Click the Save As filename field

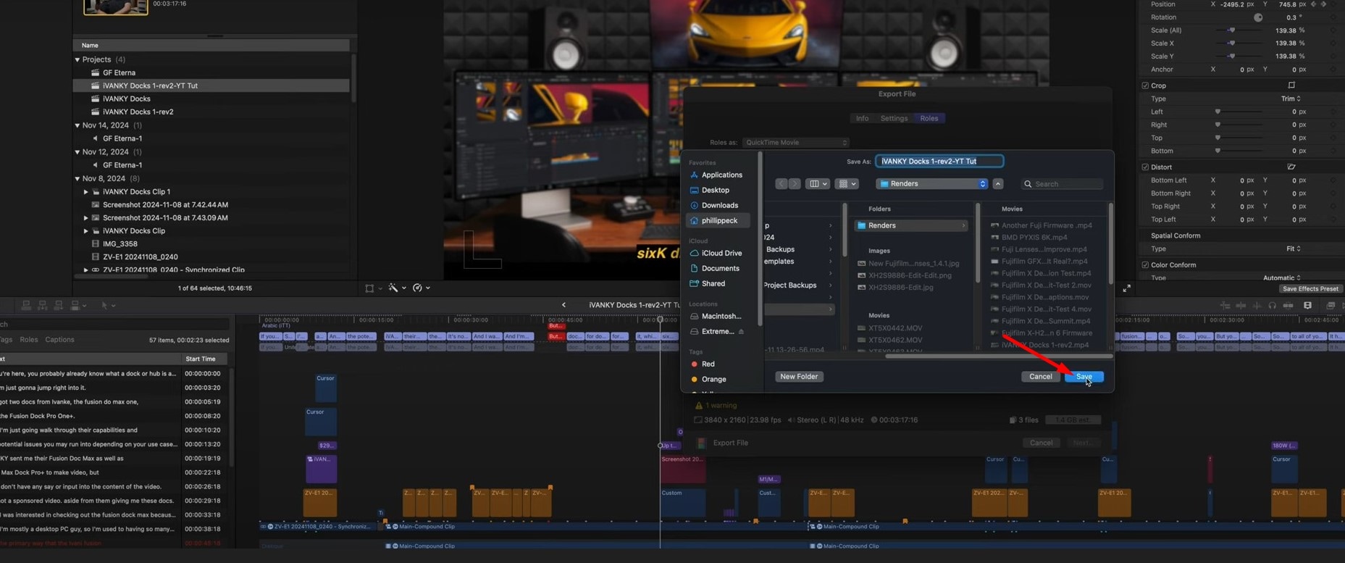pyautogui.click(x=939, y=161)
